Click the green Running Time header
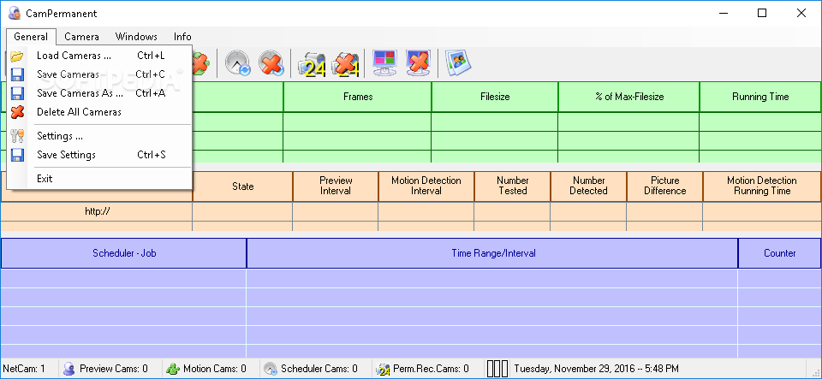 tap(760, 97)
